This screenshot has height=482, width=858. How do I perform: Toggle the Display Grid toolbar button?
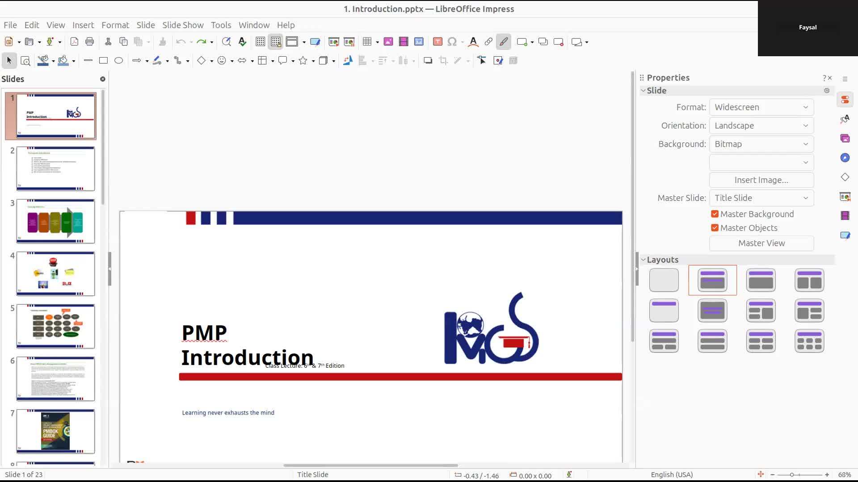pyautogui.click(x=260, y=42)
